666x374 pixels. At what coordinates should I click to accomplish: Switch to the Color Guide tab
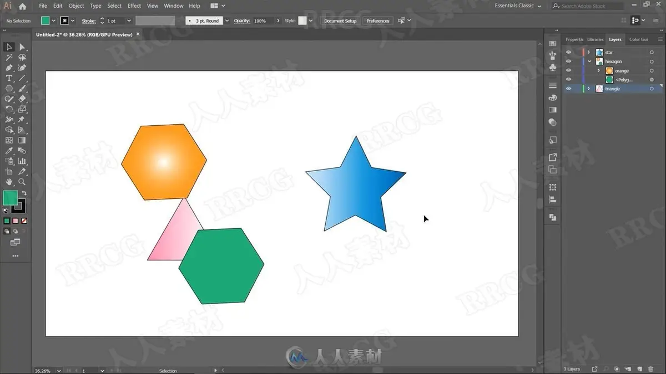[x=638, y=39]
